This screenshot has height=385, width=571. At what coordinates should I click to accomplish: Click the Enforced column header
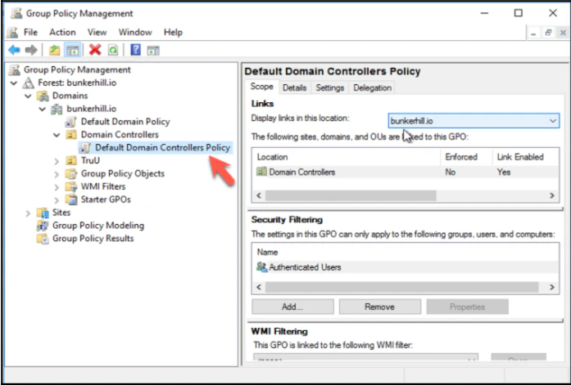click(466, 157)
